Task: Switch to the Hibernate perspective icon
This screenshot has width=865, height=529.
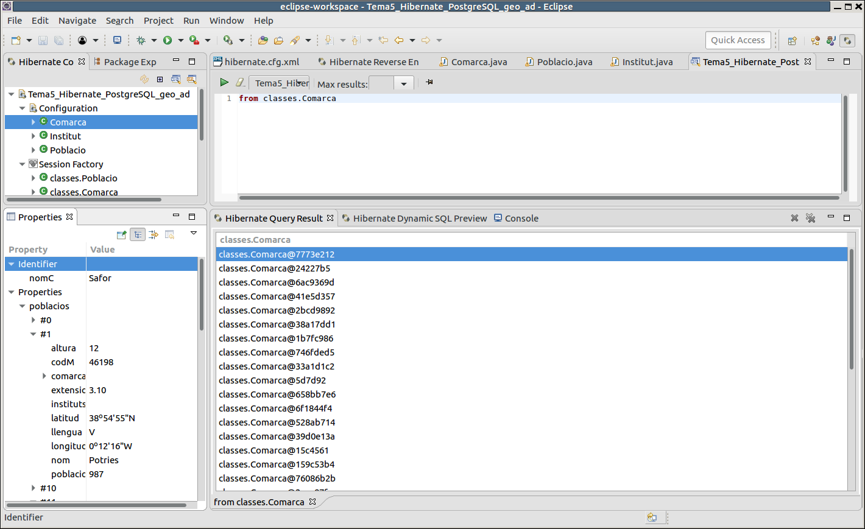Action: [847, 41]
